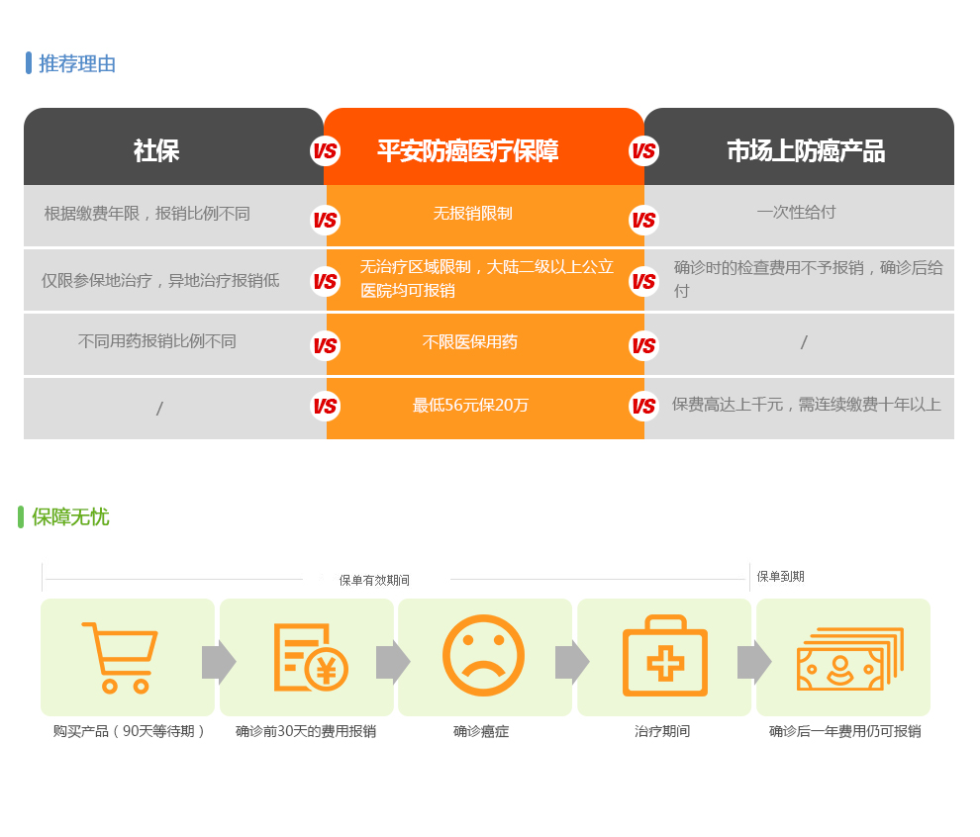Click 购买产品（90天等待期）caption
980x837 pixels.
point(129,731)
